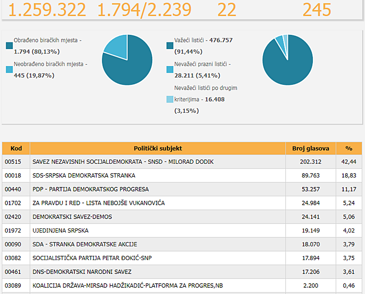Click party code 00440
This screenshot has height=294, width=365.
13,189
